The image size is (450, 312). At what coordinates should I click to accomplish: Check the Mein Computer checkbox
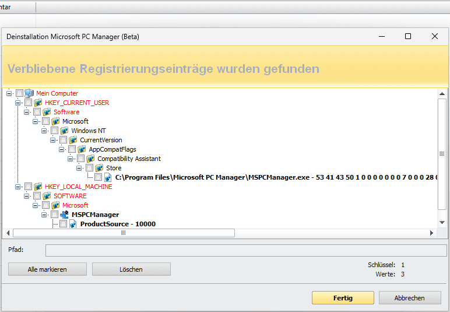point(19,93)
